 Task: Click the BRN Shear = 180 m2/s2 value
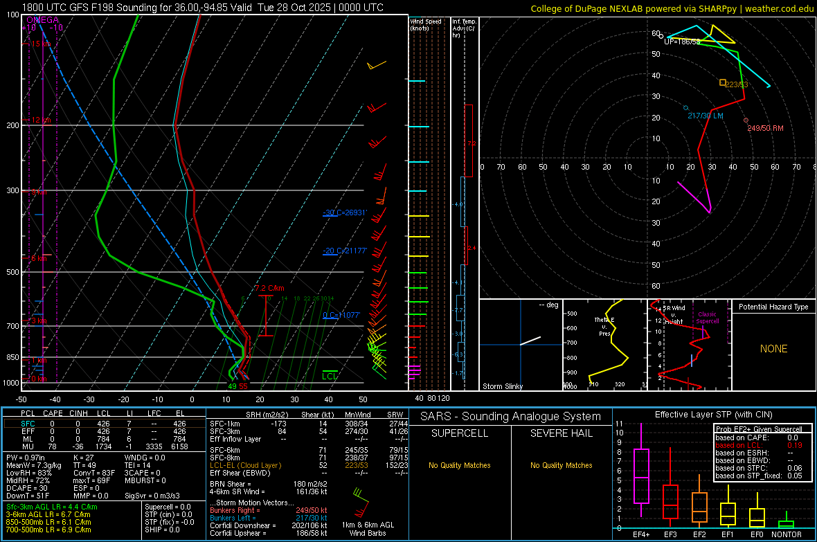(x=269, y=484)
